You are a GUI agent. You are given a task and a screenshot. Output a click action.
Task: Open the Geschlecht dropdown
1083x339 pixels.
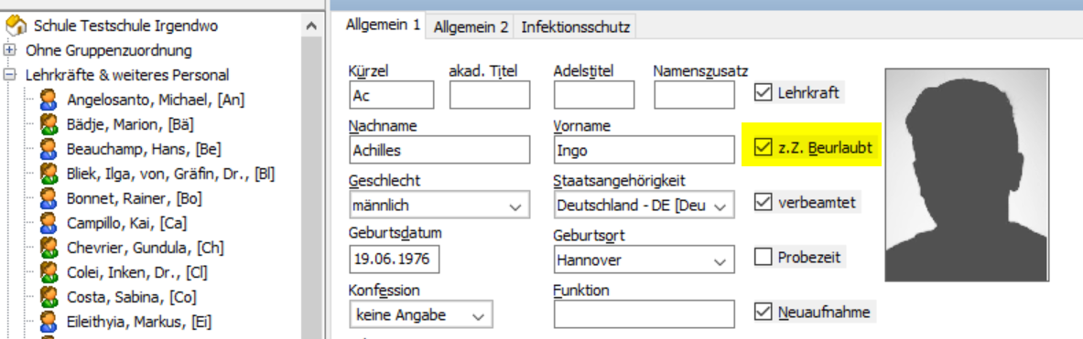pos(439,206)
